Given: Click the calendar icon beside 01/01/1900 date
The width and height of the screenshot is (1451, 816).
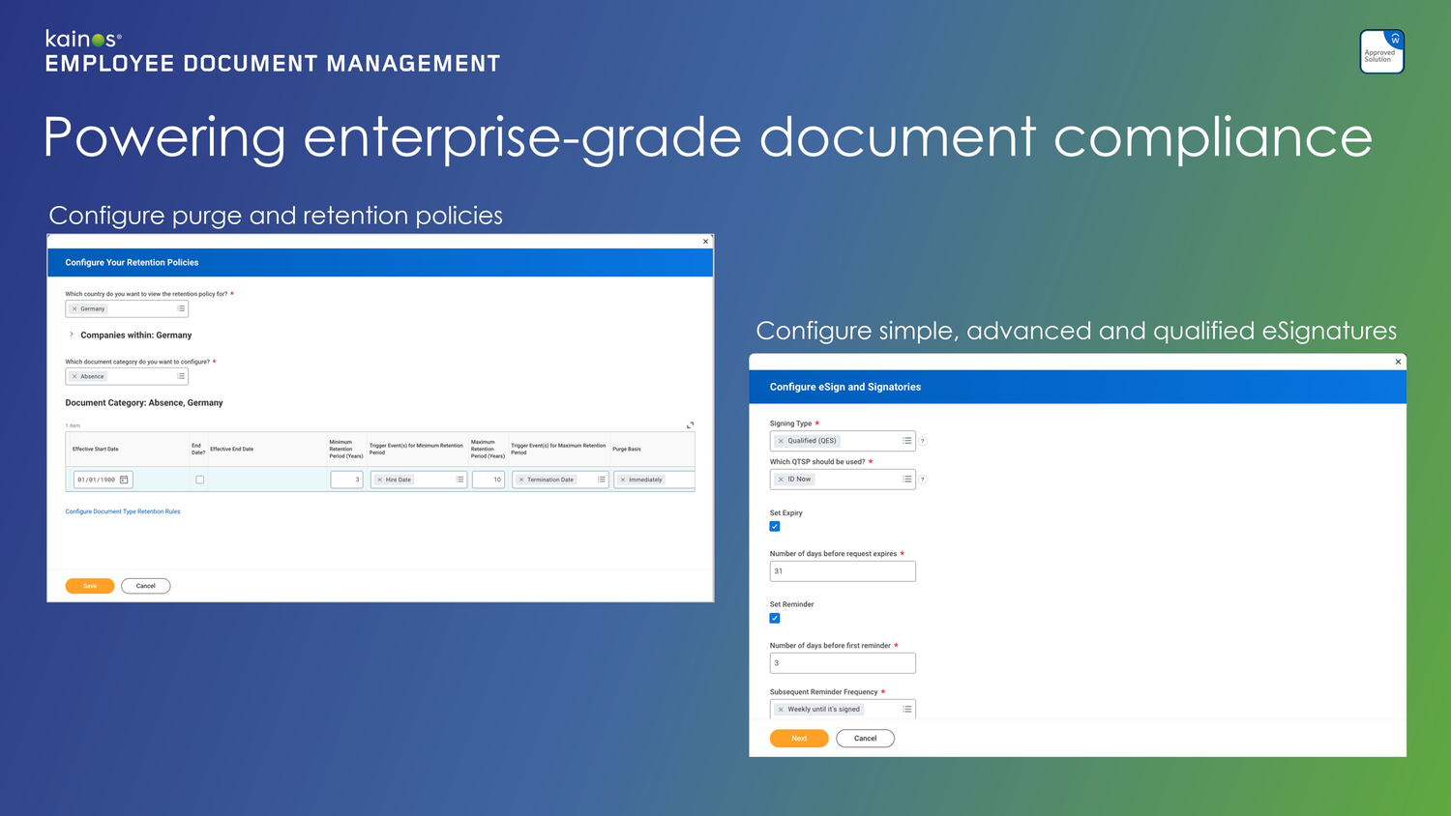Looking at the screenshot, I should point(122,479).
